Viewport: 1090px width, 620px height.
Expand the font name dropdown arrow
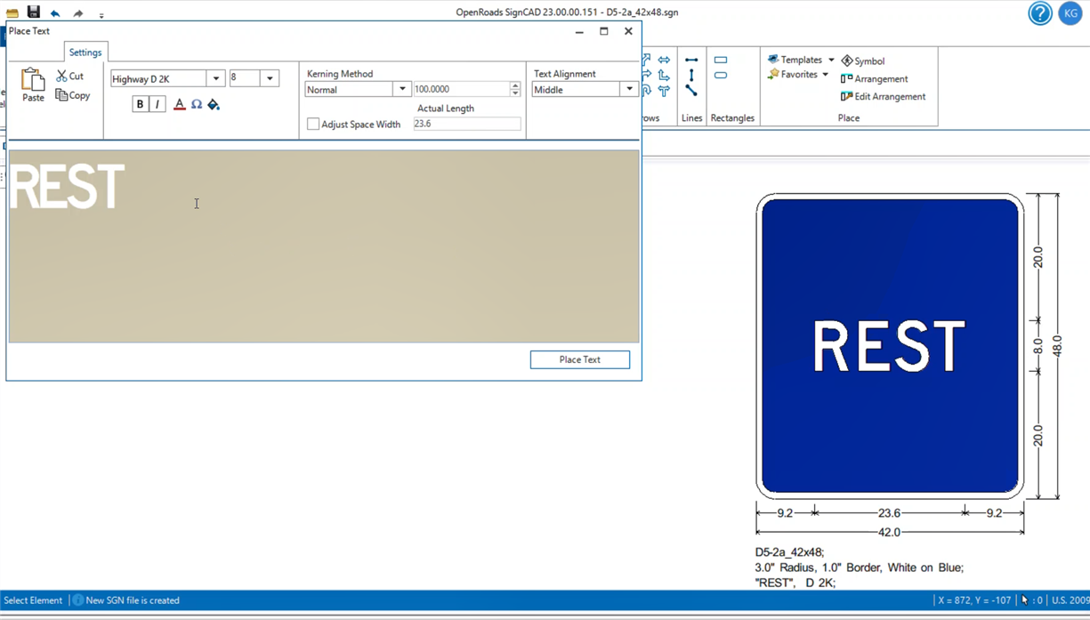click(216, 78)
